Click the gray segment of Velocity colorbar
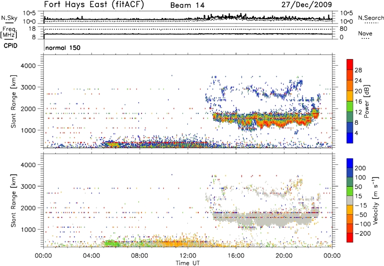This screenshot has height=266, width=384. [350, 200]
